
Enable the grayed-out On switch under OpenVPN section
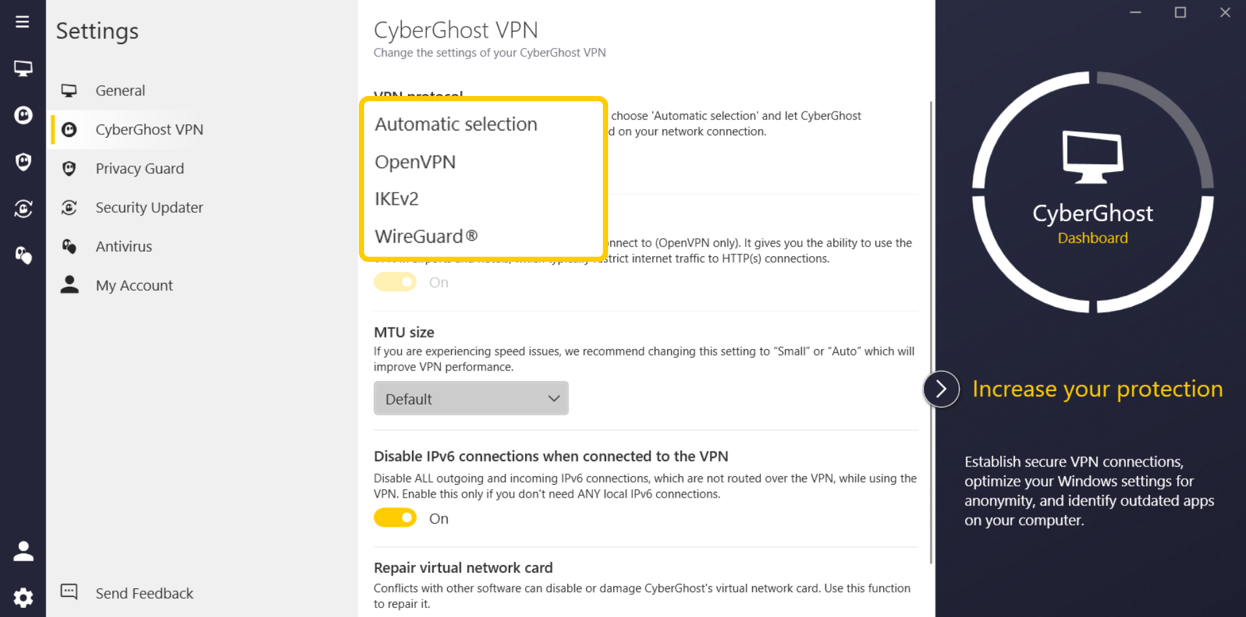coord(395,282)
